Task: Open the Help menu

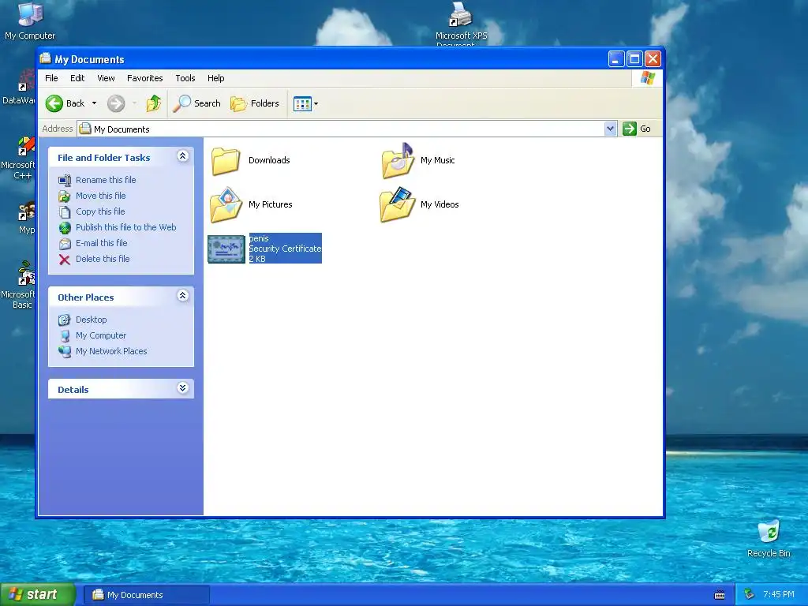Action: tap(216, 78)
